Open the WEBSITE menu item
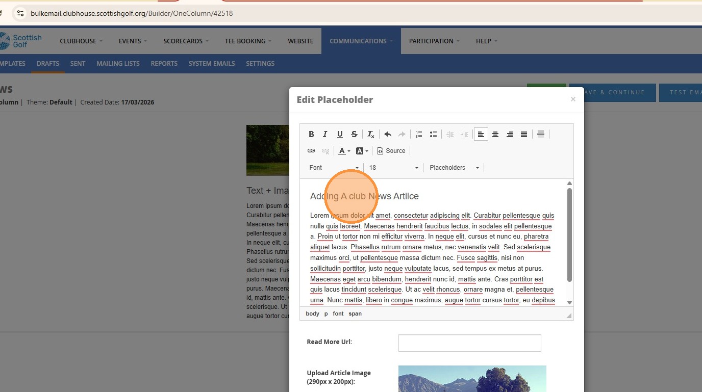The image size is (702, 392). pos(300,41)
